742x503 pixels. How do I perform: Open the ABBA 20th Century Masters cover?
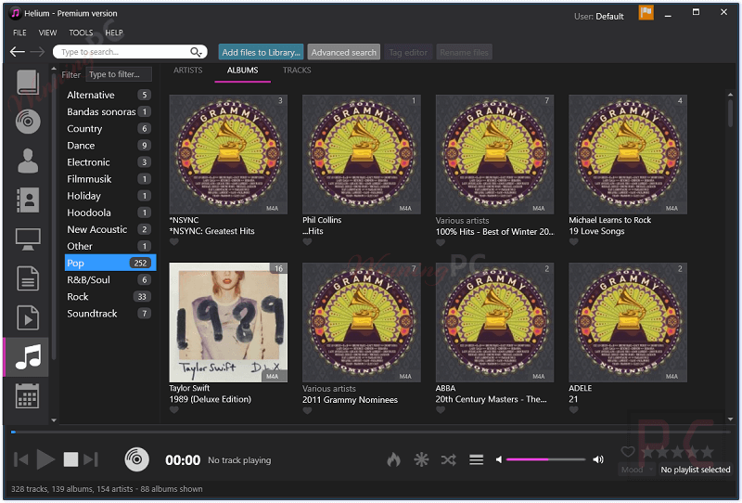coord(494,322)
